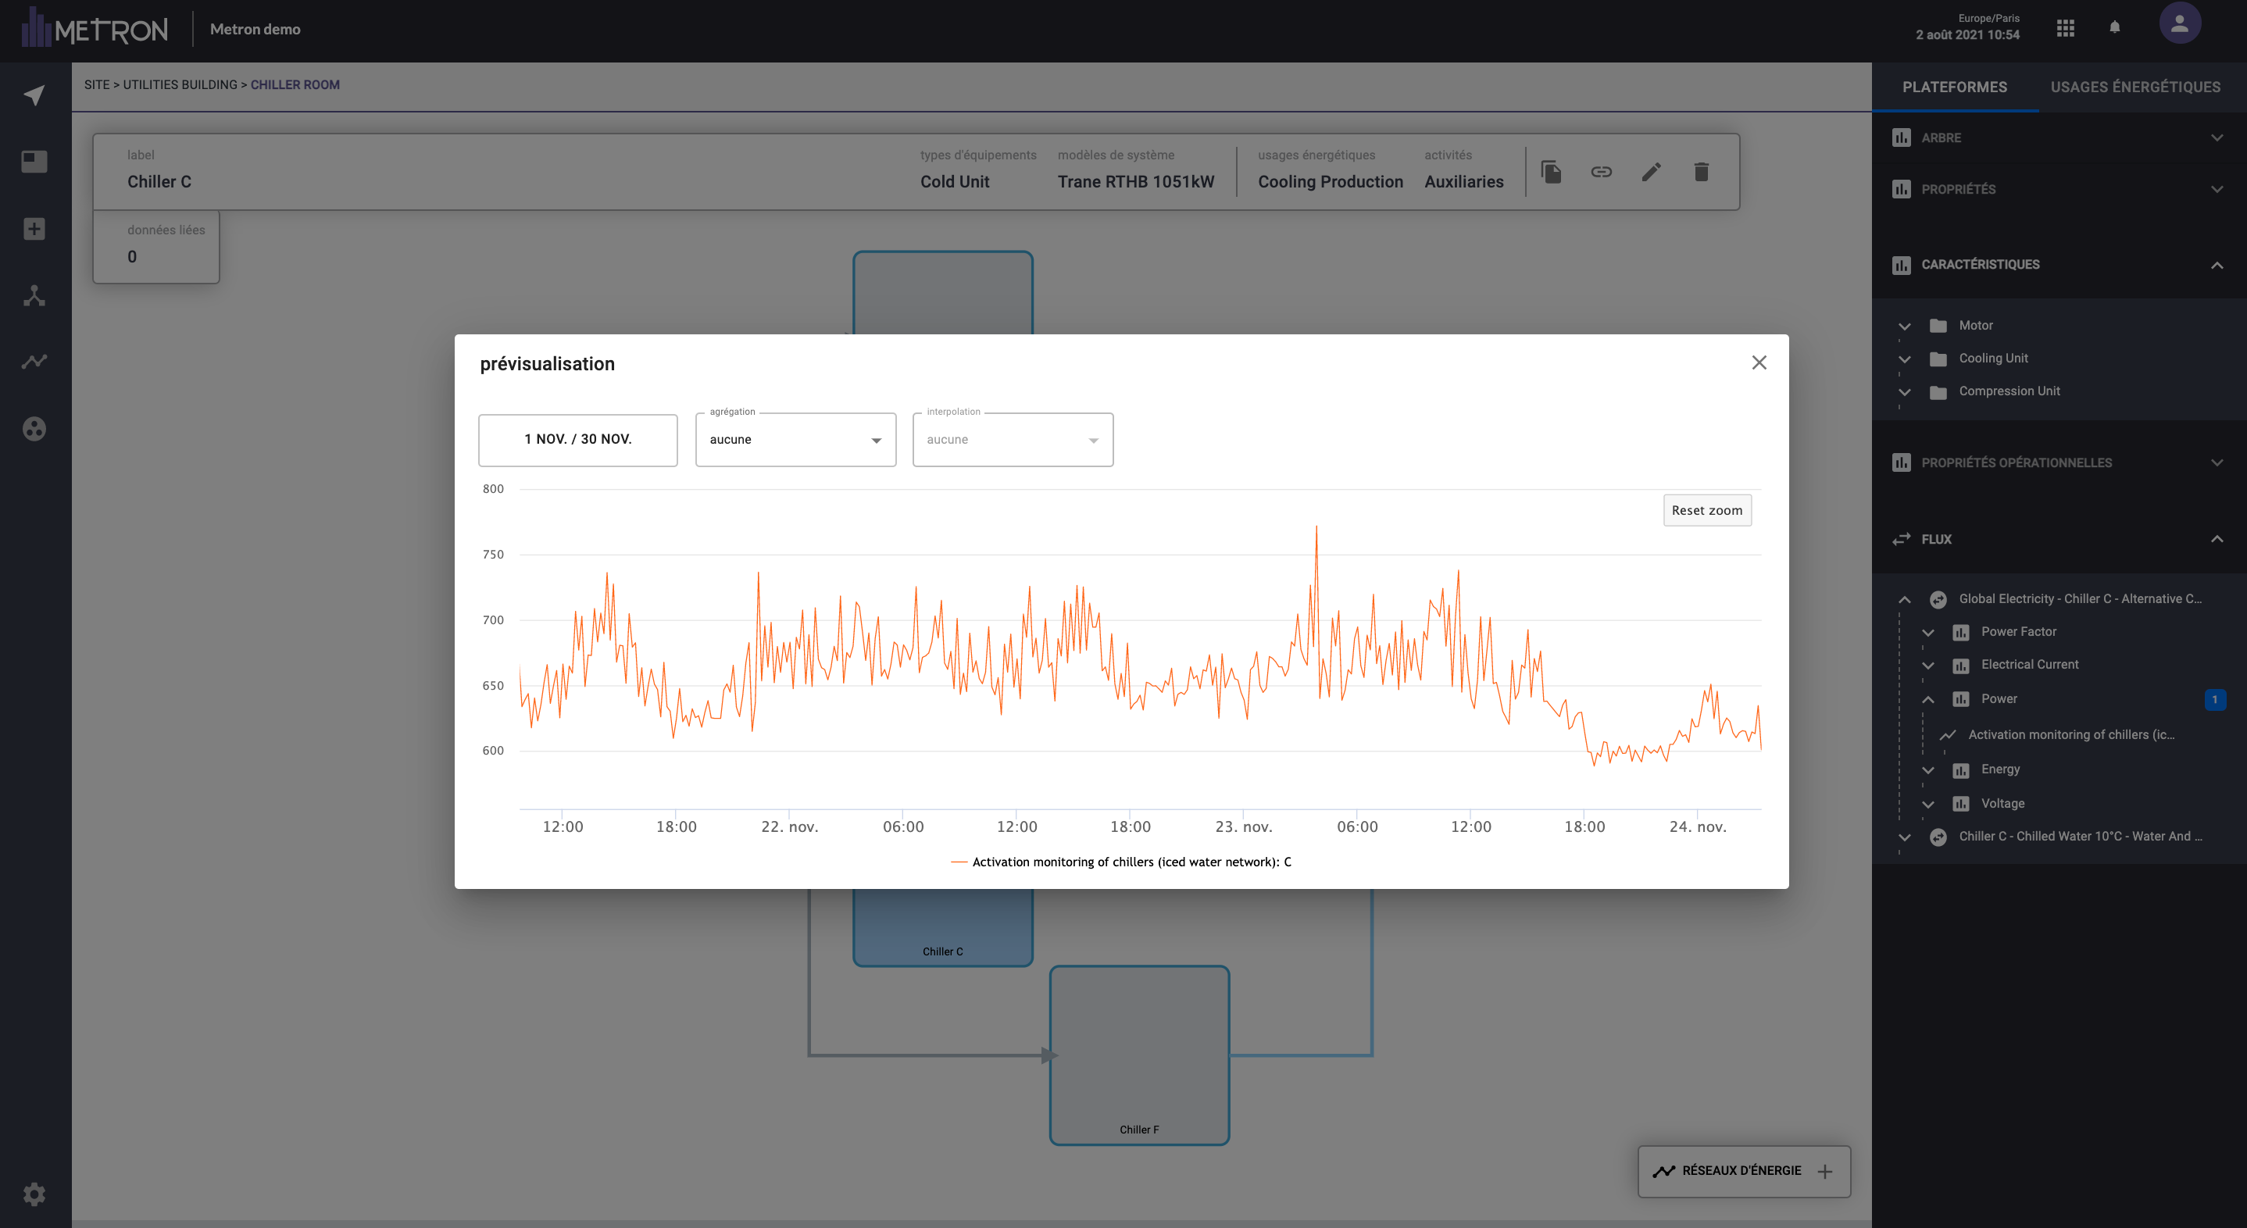The width and height of the screenshot is (2247, 1228).
Task: Open the agrégation dropdown
Action: [x=795, y=440]
